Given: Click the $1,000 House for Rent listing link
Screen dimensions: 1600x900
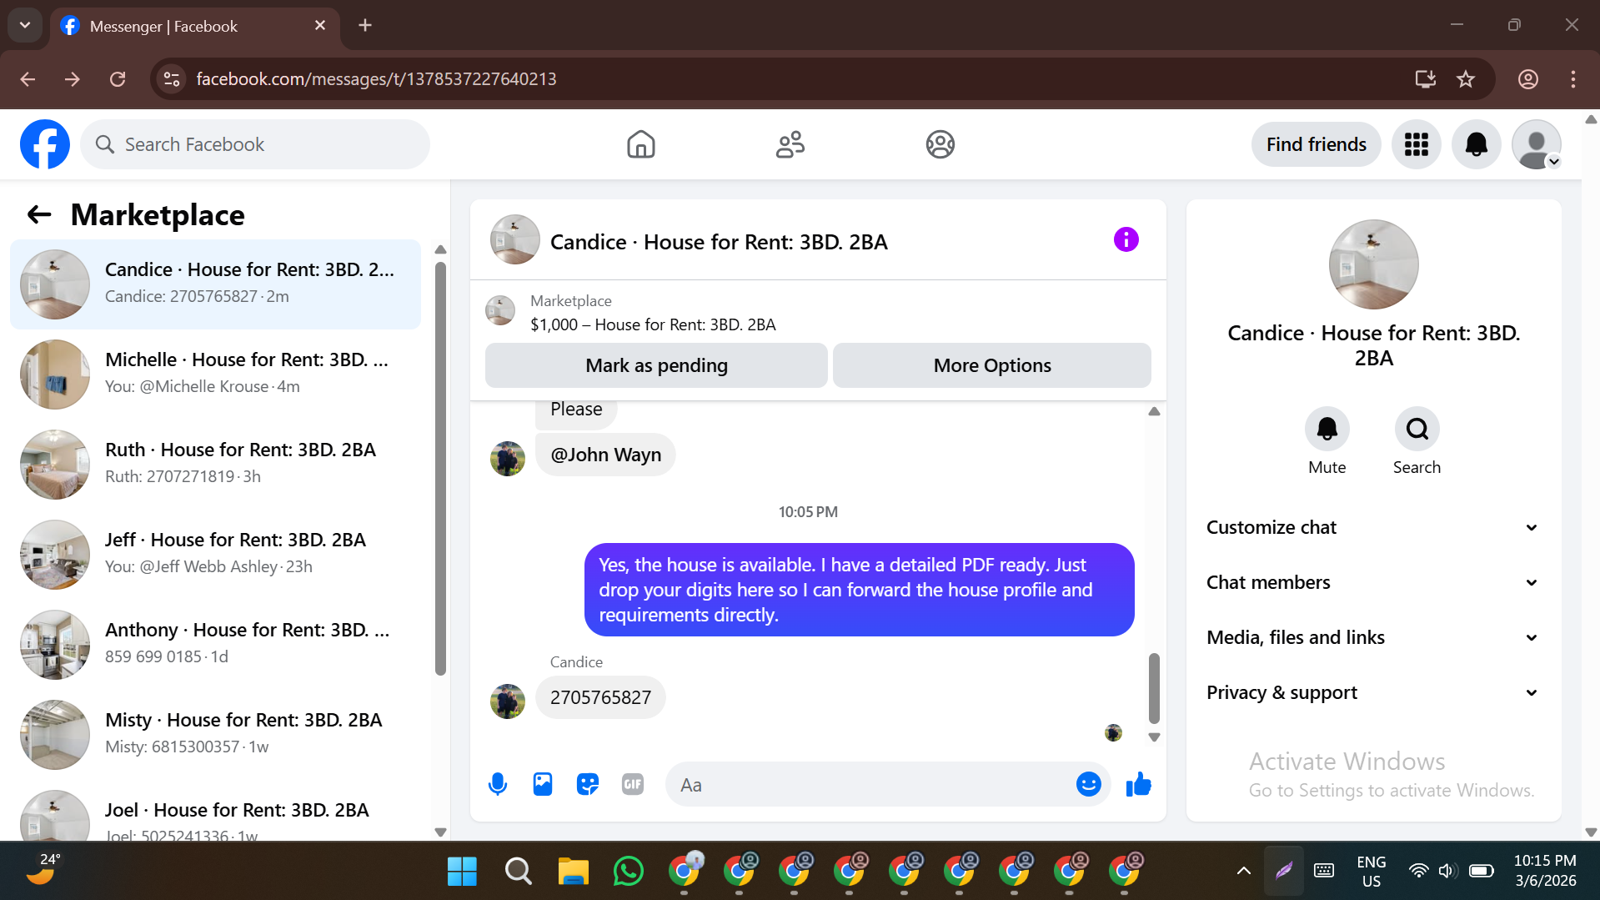Looking at the screenshot, I should 653,324.
